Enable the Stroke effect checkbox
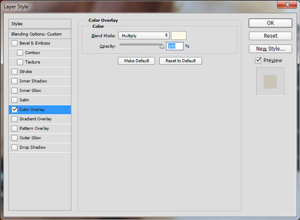300x220 pixels. point(14,72)
